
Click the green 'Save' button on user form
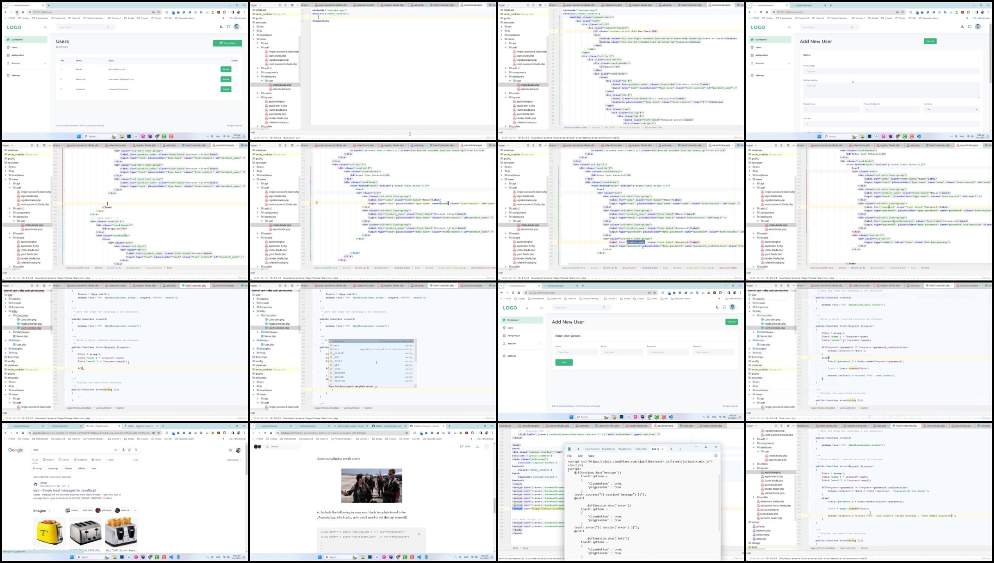[564, 362]
